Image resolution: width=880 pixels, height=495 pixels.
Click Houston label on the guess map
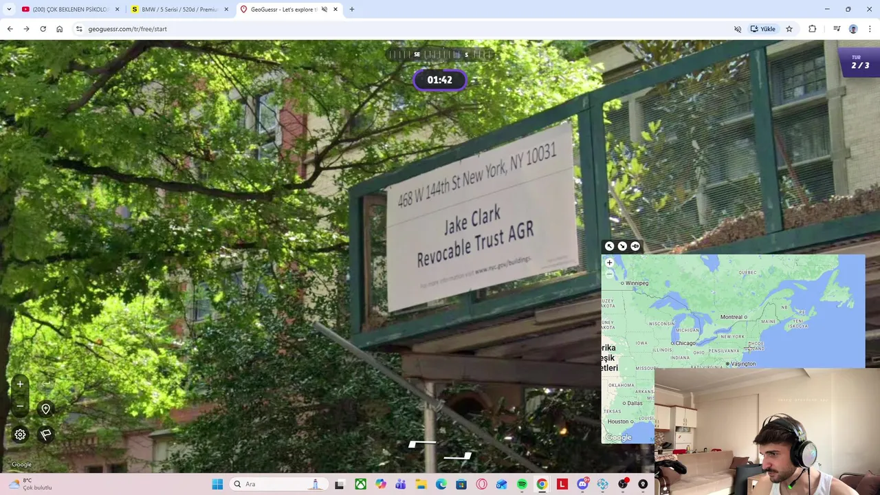pos(619,421)
